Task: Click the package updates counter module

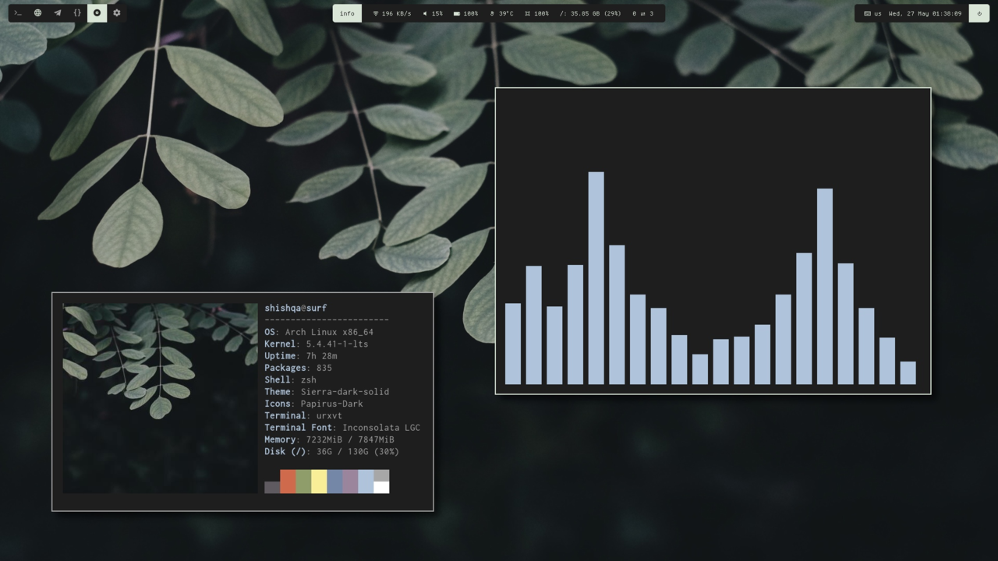Action: pos(643,13)
